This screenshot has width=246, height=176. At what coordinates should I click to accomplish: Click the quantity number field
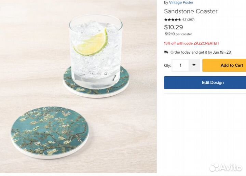pos(180,65)
